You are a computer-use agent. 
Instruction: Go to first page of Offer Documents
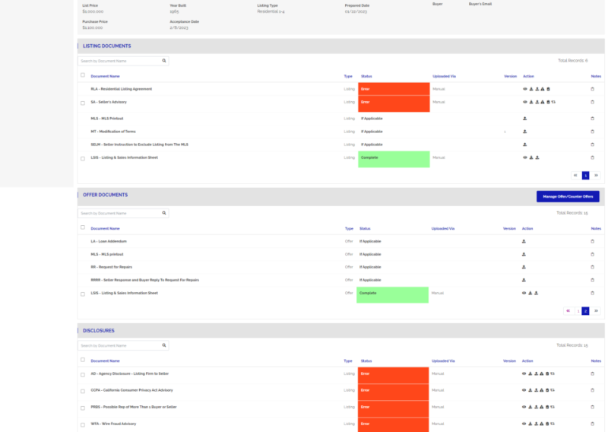(568, 310)
